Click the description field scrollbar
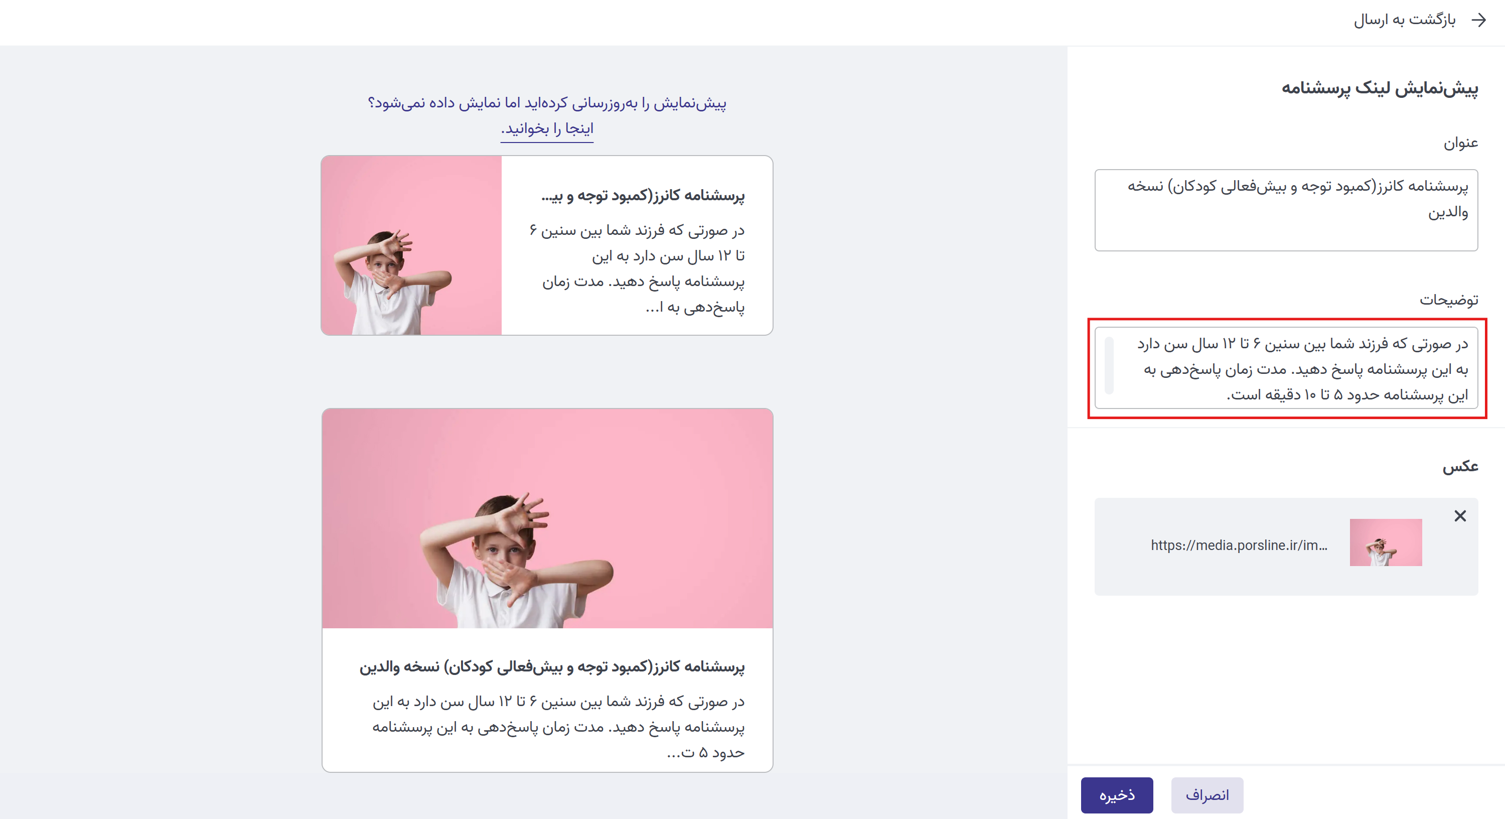Image resolution: width=1505 pixels, height=819 pixels. pos(1109,365)
